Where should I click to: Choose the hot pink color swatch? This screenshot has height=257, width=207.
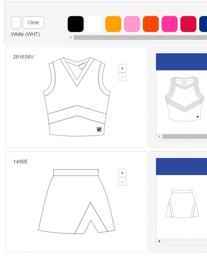point(169,24)
